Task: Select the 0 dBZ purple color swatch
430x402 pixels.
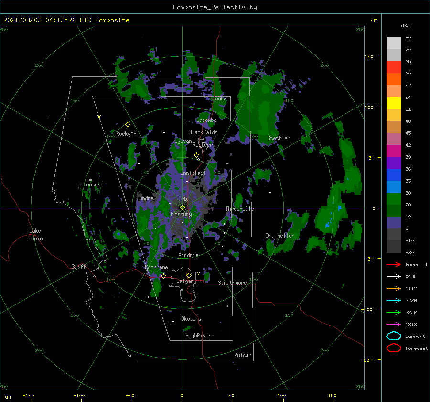Action: coord(394,222)
